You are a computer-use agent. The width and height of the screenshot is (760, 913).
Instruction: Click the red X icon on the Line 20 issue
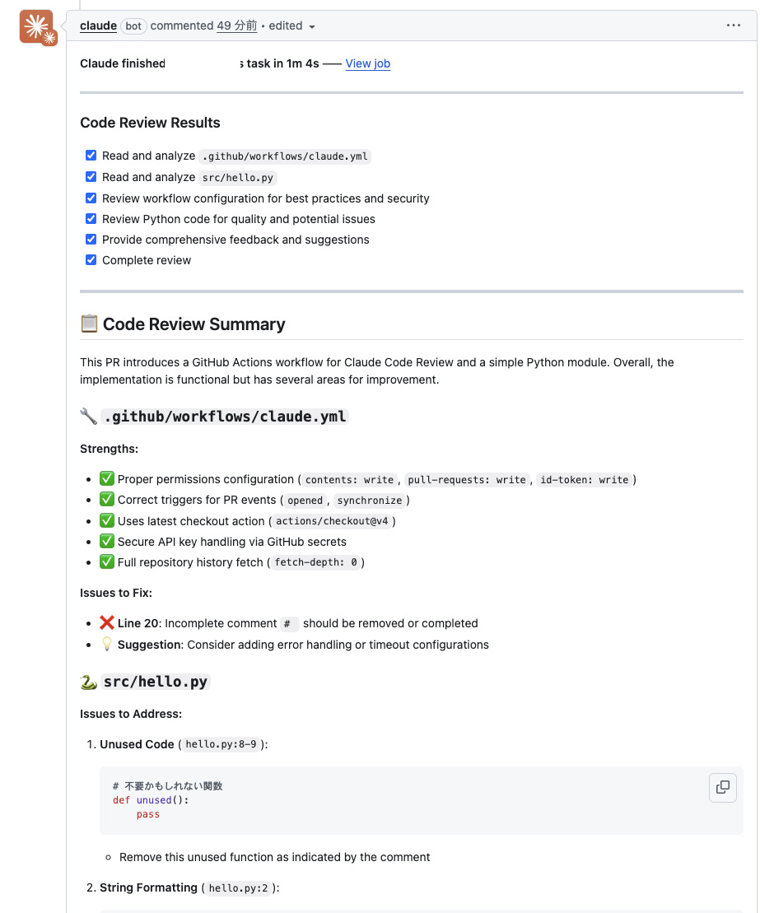click(105, 622)
